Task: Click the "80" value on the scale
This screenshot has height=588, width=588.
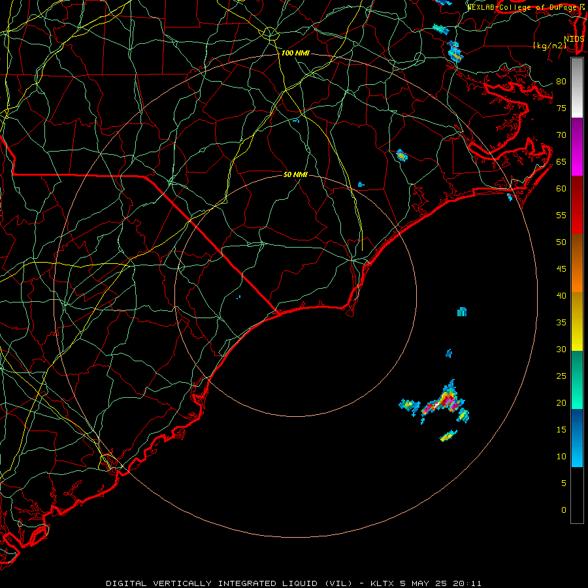Action: (561, 82)
